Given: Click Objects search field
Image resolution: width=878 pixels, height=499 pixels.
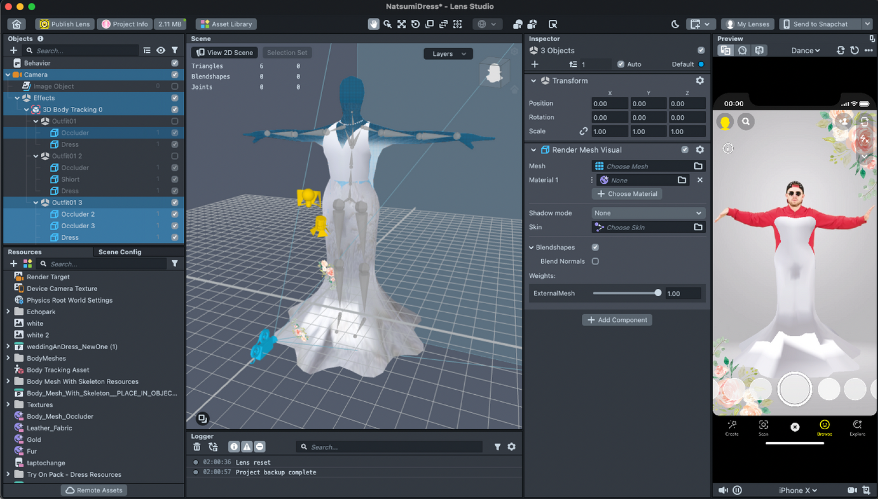Looking at the screenshot, I should tap(81, 51).
